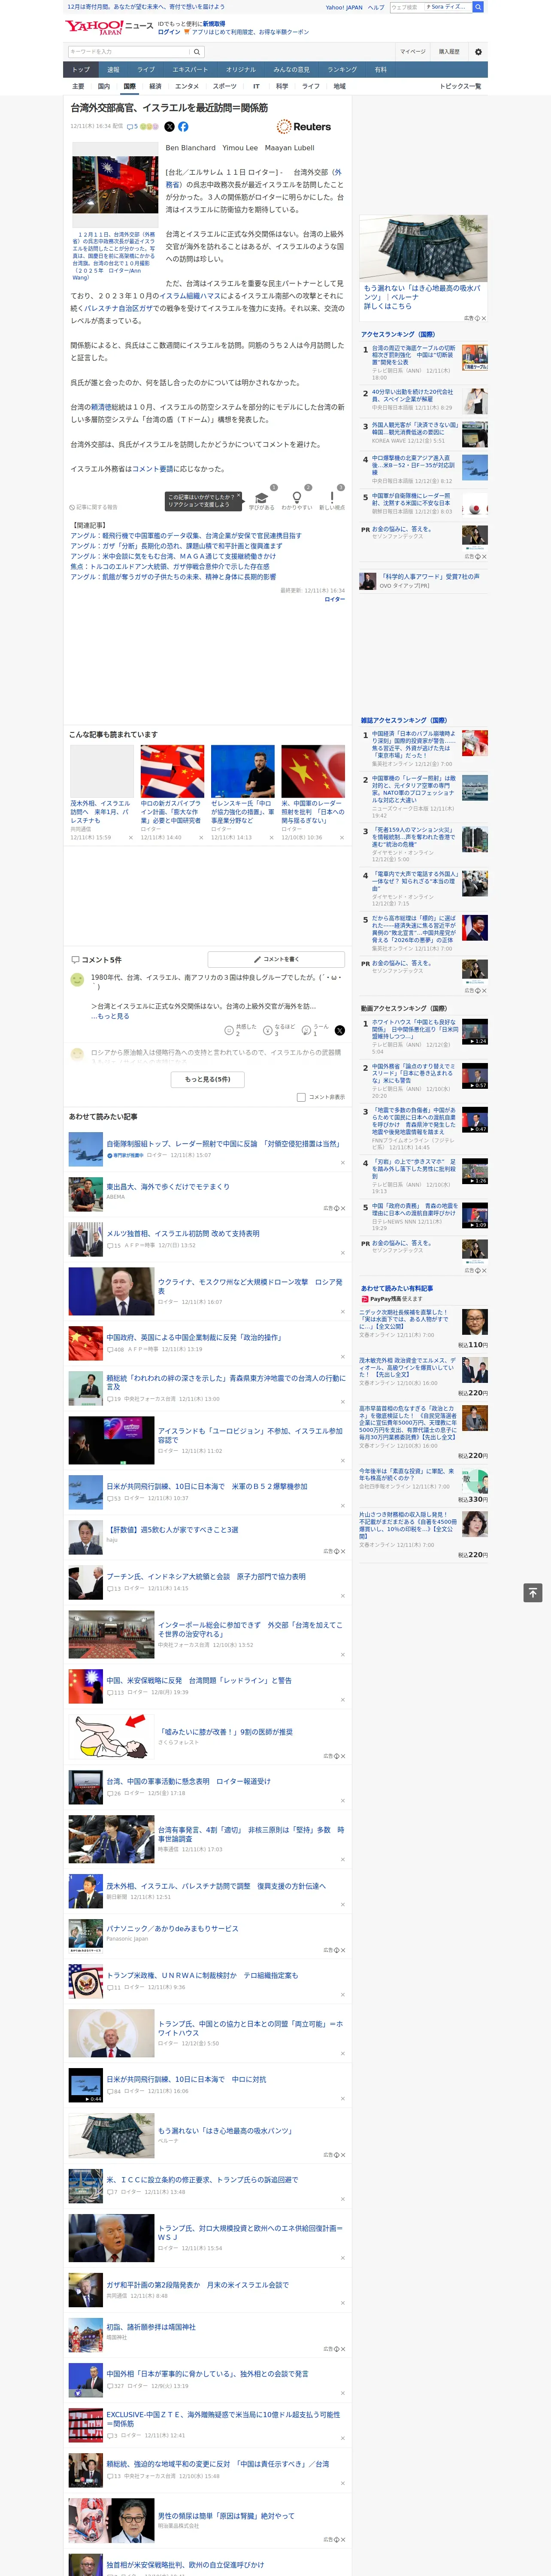Open article プーチン氏、インドネシア大統領と会談

coord(206,1577)
